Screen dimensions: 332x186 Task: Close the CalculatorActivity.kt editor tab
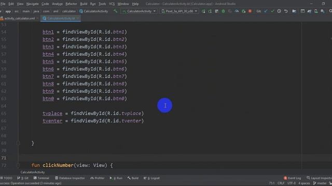click(x=78, y=19)
